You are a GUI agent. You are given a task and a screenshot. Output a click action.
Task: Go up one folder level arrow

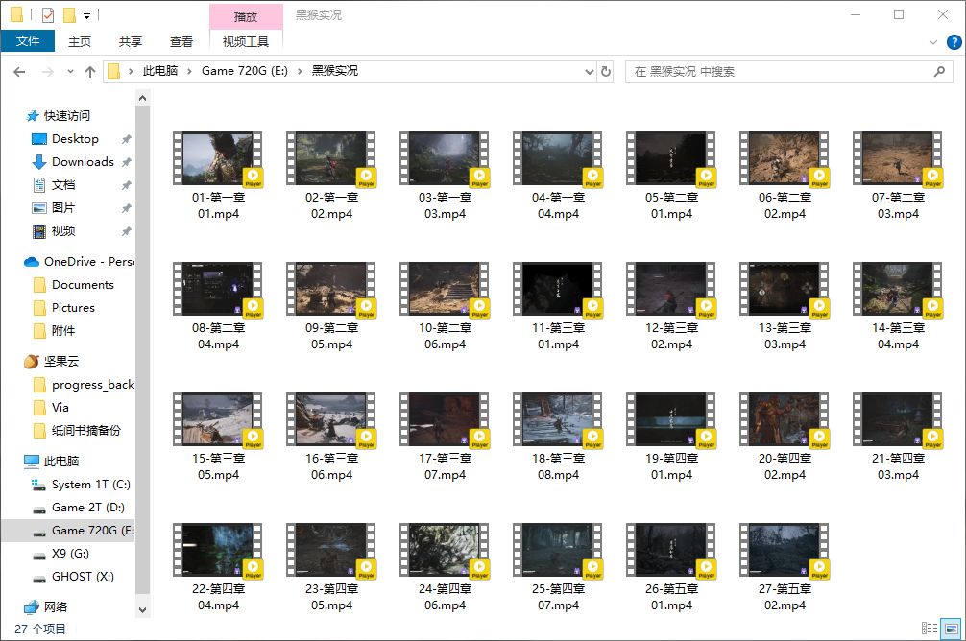tap(90, 71)
